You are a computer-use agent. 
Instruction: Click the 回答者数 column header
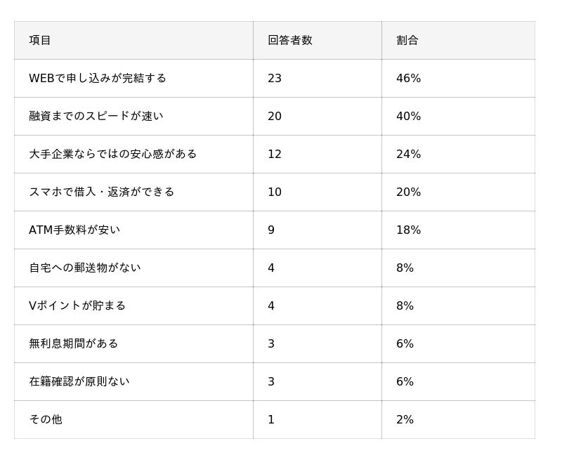pos(289,40)
